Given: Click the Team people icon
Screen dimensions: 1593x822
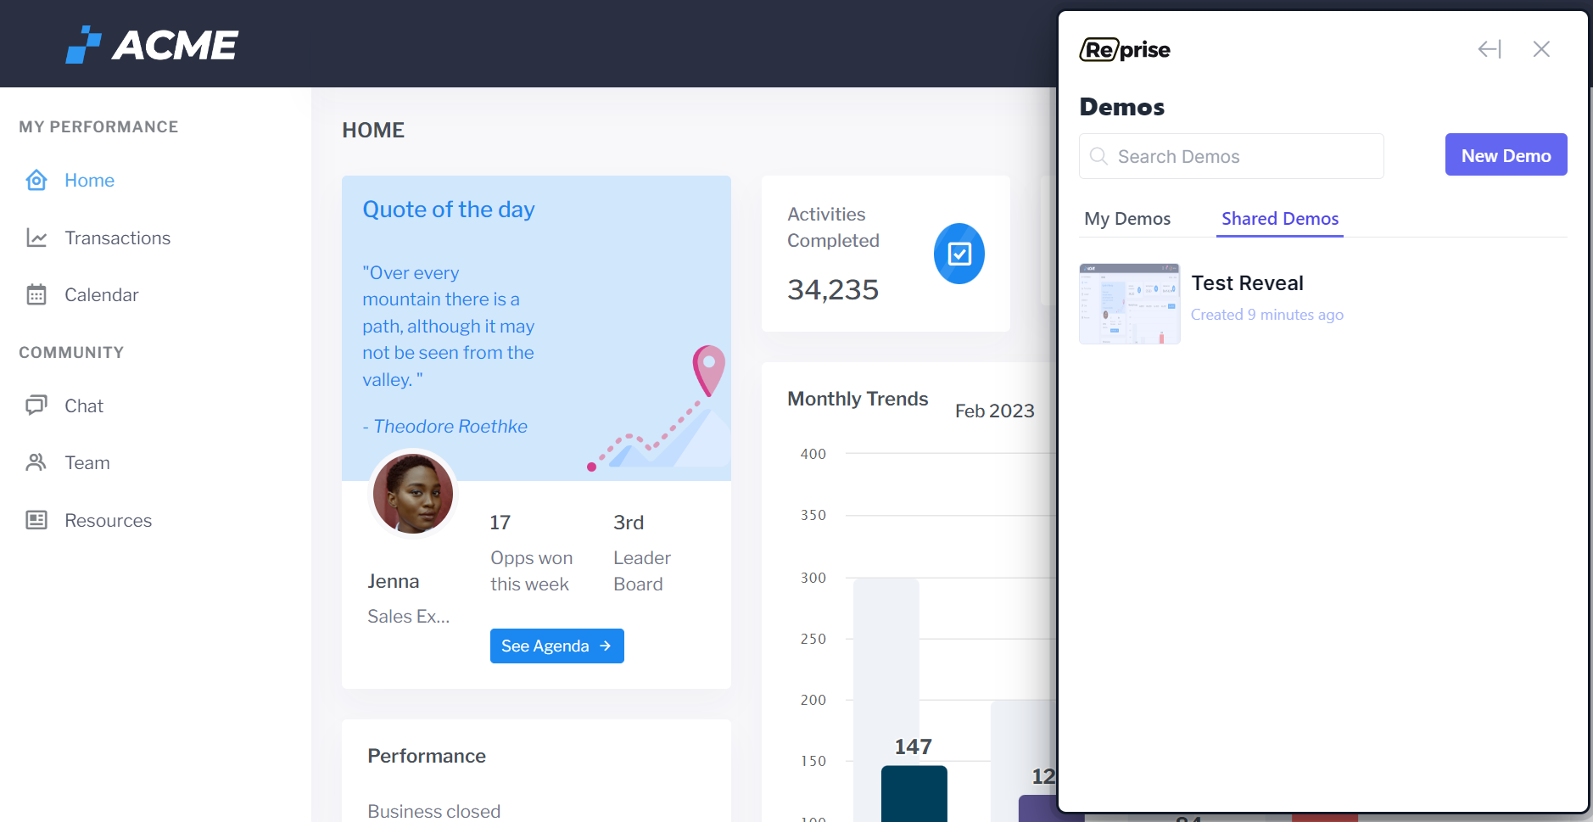Looking at the screenshot, I should (36, 462).
